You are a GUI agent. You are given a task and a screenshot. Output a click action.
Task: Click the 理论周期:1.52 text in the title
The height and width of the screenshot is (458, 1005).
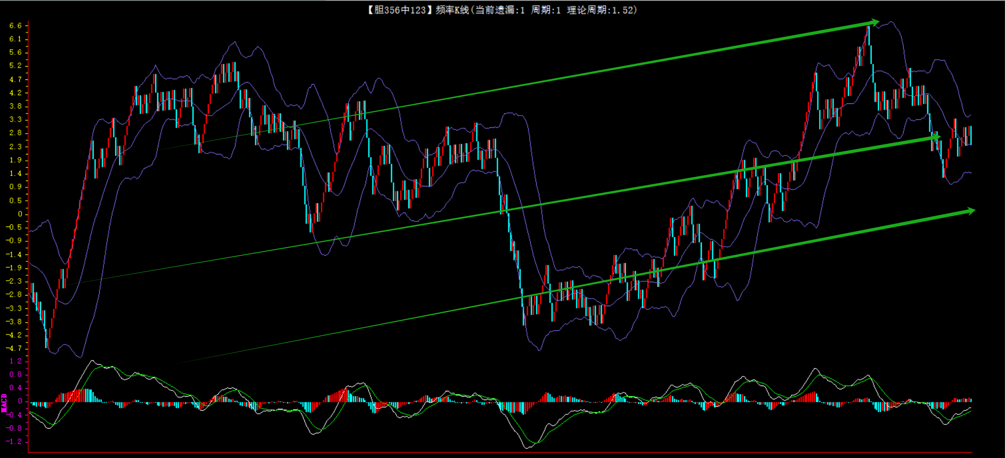tap(601, 10)
